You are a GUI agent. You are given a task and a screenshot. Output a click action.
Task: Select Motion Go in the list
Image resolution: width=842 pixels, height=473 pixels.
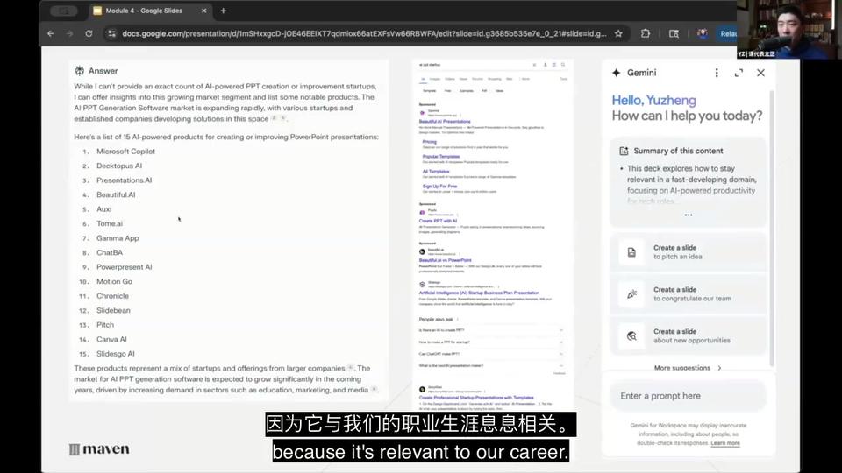114,281
